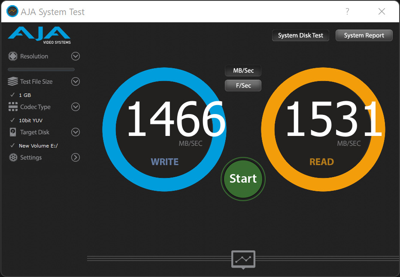Switch to System Disk Test tab
400x277 pixels.
click(300, 36)
